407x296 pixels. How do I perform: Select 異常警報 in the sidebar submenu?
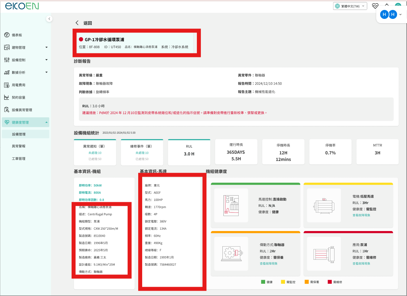coord(19,146)
